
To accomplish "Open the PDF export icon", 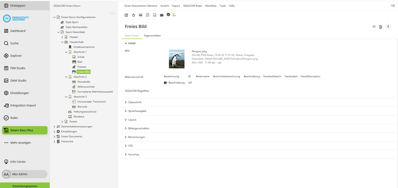I will click(x=148, y=15).
